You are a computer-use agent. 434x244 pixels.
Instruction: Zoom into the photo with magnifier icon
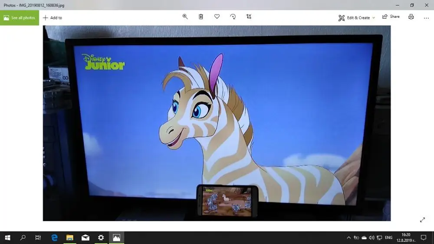[185, 16]
